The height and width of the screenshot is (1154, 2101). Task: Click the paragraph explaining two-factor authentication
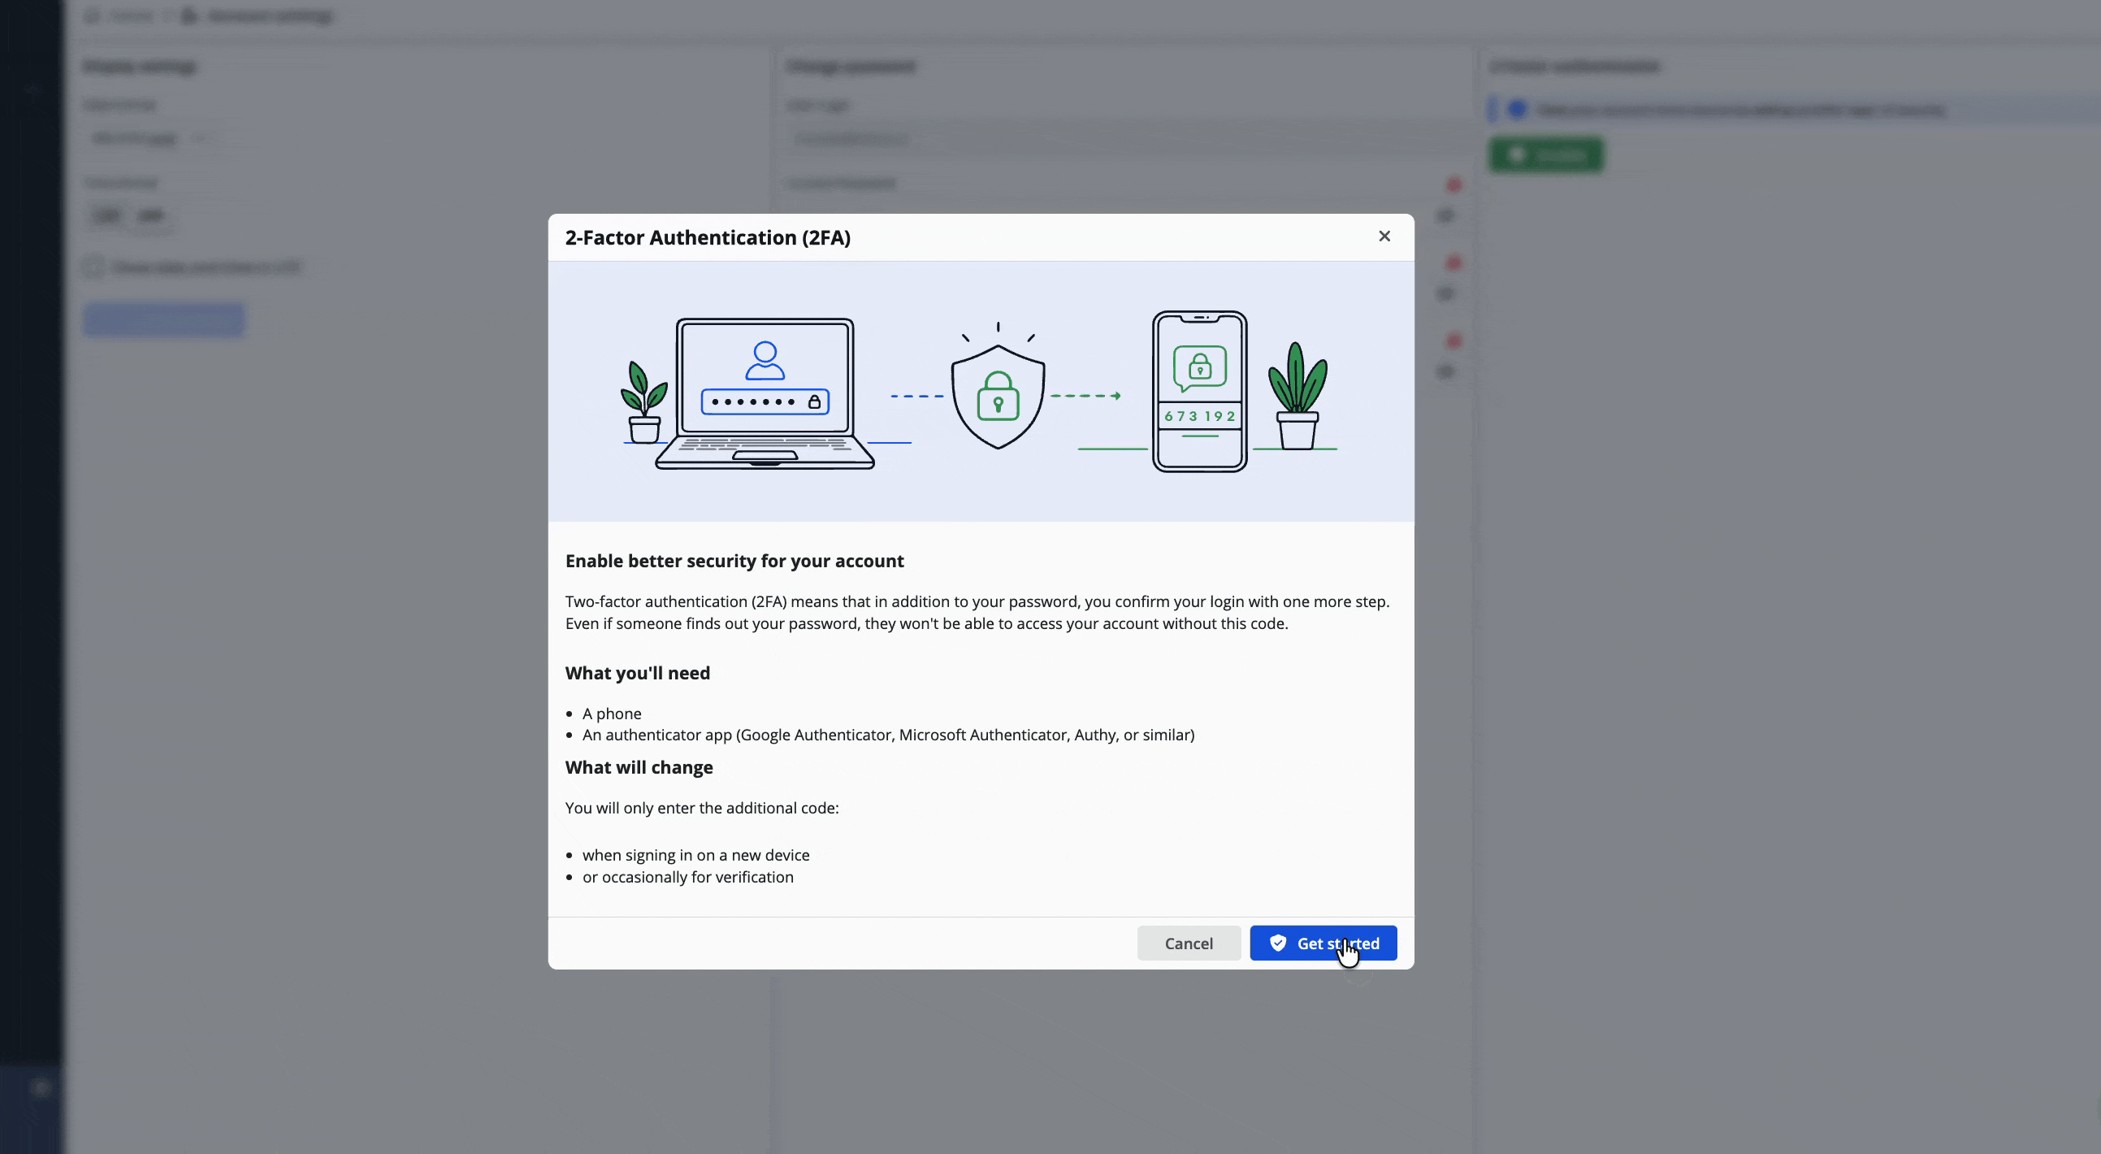click(x=977, y=613)
